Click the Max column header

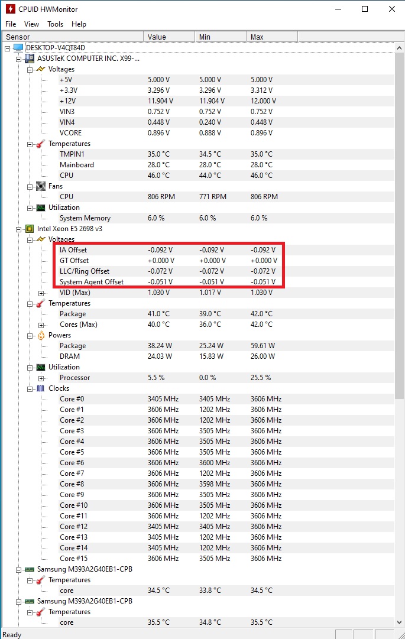click(x=272, y=37)
